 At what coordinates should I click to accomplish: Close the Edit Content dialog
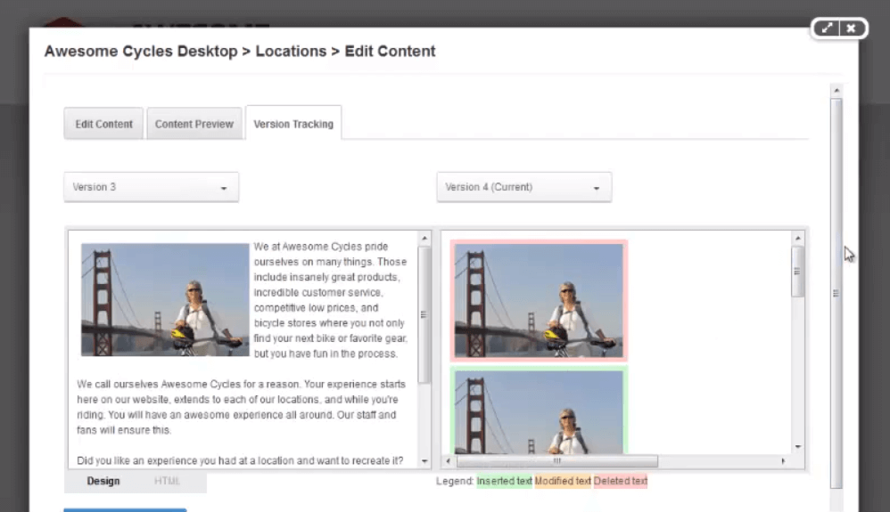point(852,28)
